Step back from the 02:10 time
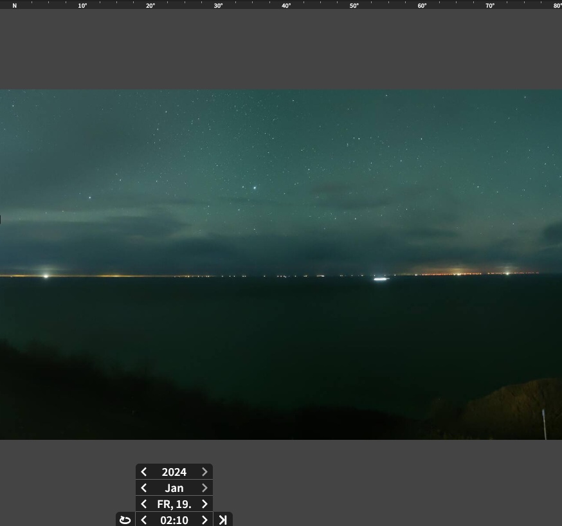This screenshot has height=526, width=562. pos(144,520)
